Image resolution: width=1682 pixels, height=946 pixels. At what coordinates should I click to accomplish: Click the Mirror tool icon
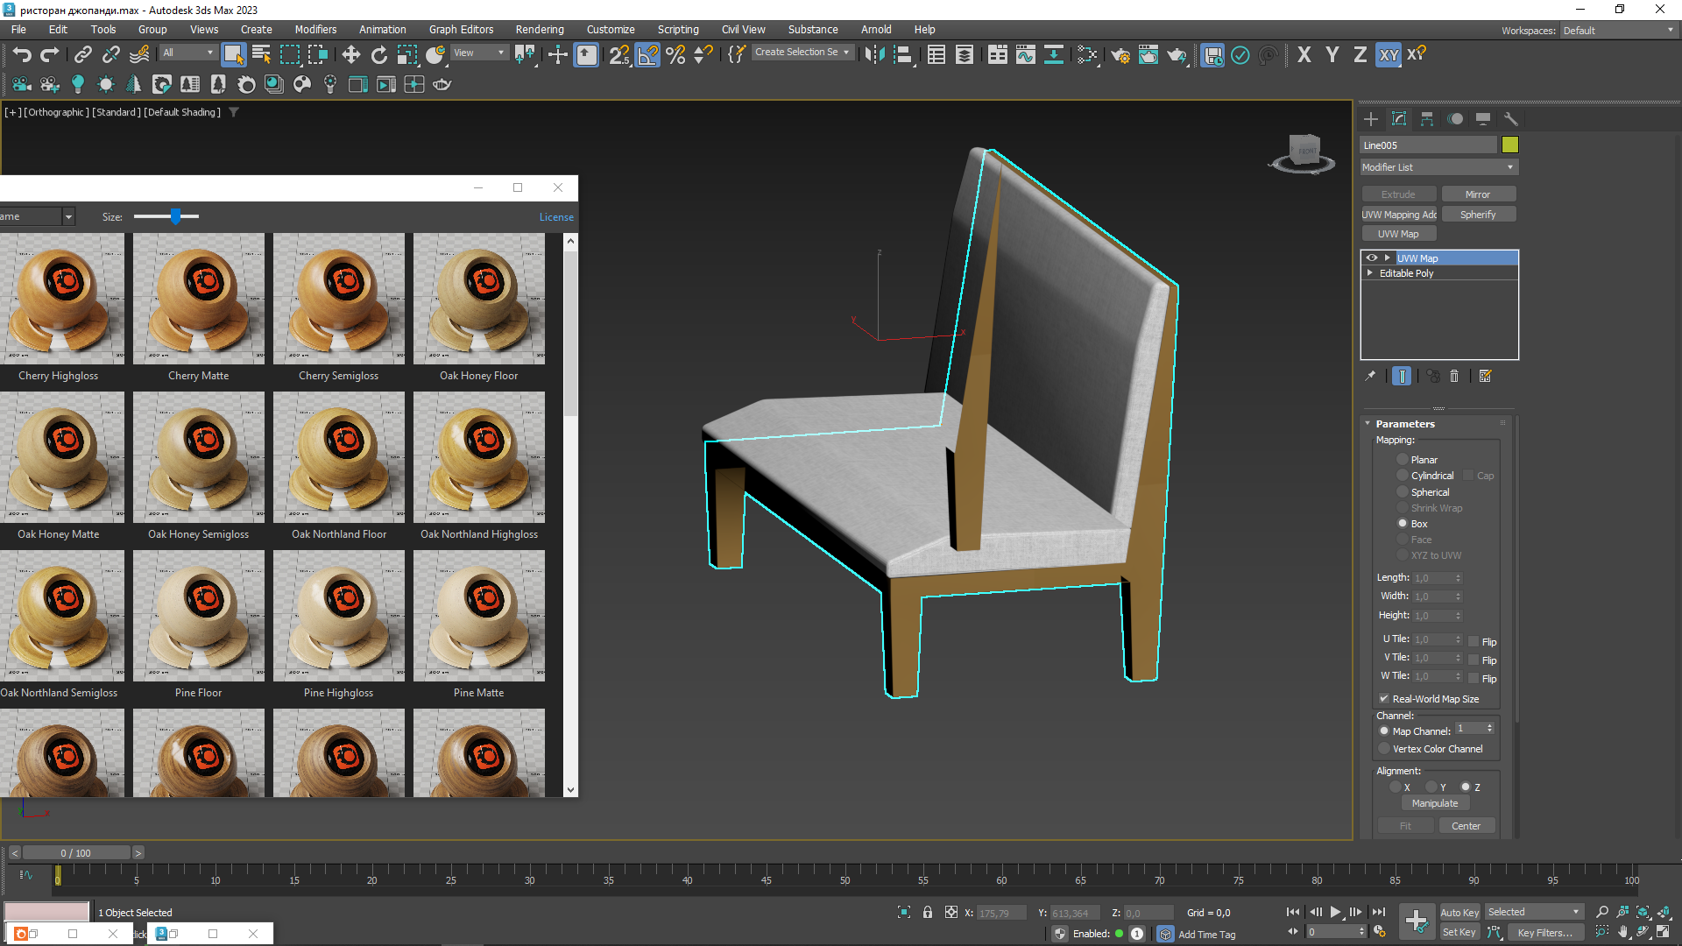(x=874, y=55)
